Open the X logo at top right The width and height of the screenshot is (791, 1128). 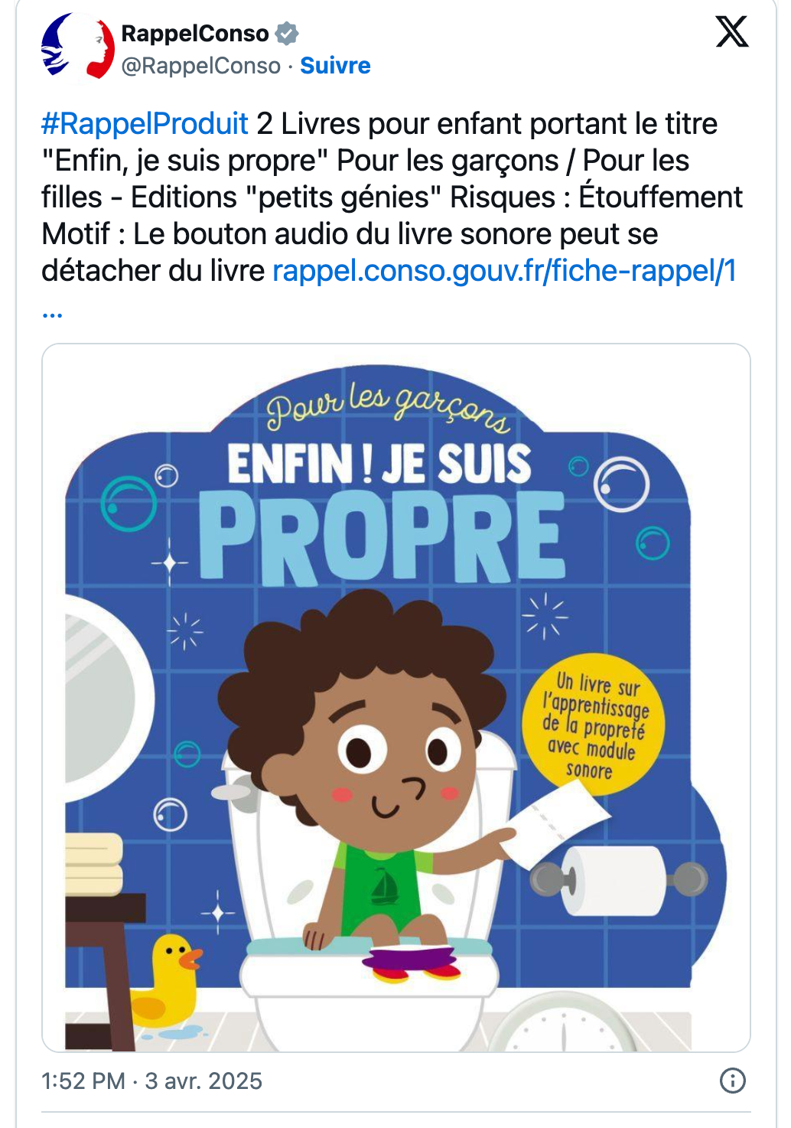tap(732, 31)
